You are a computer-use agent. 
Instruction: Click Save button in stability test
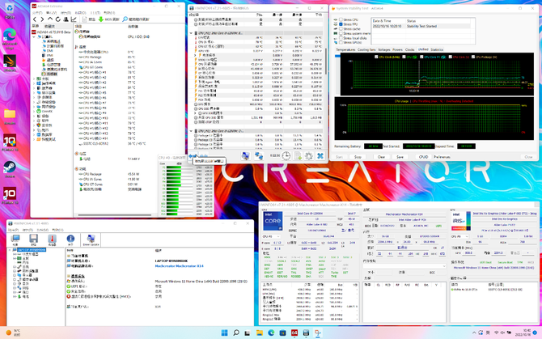coord(400,157)
